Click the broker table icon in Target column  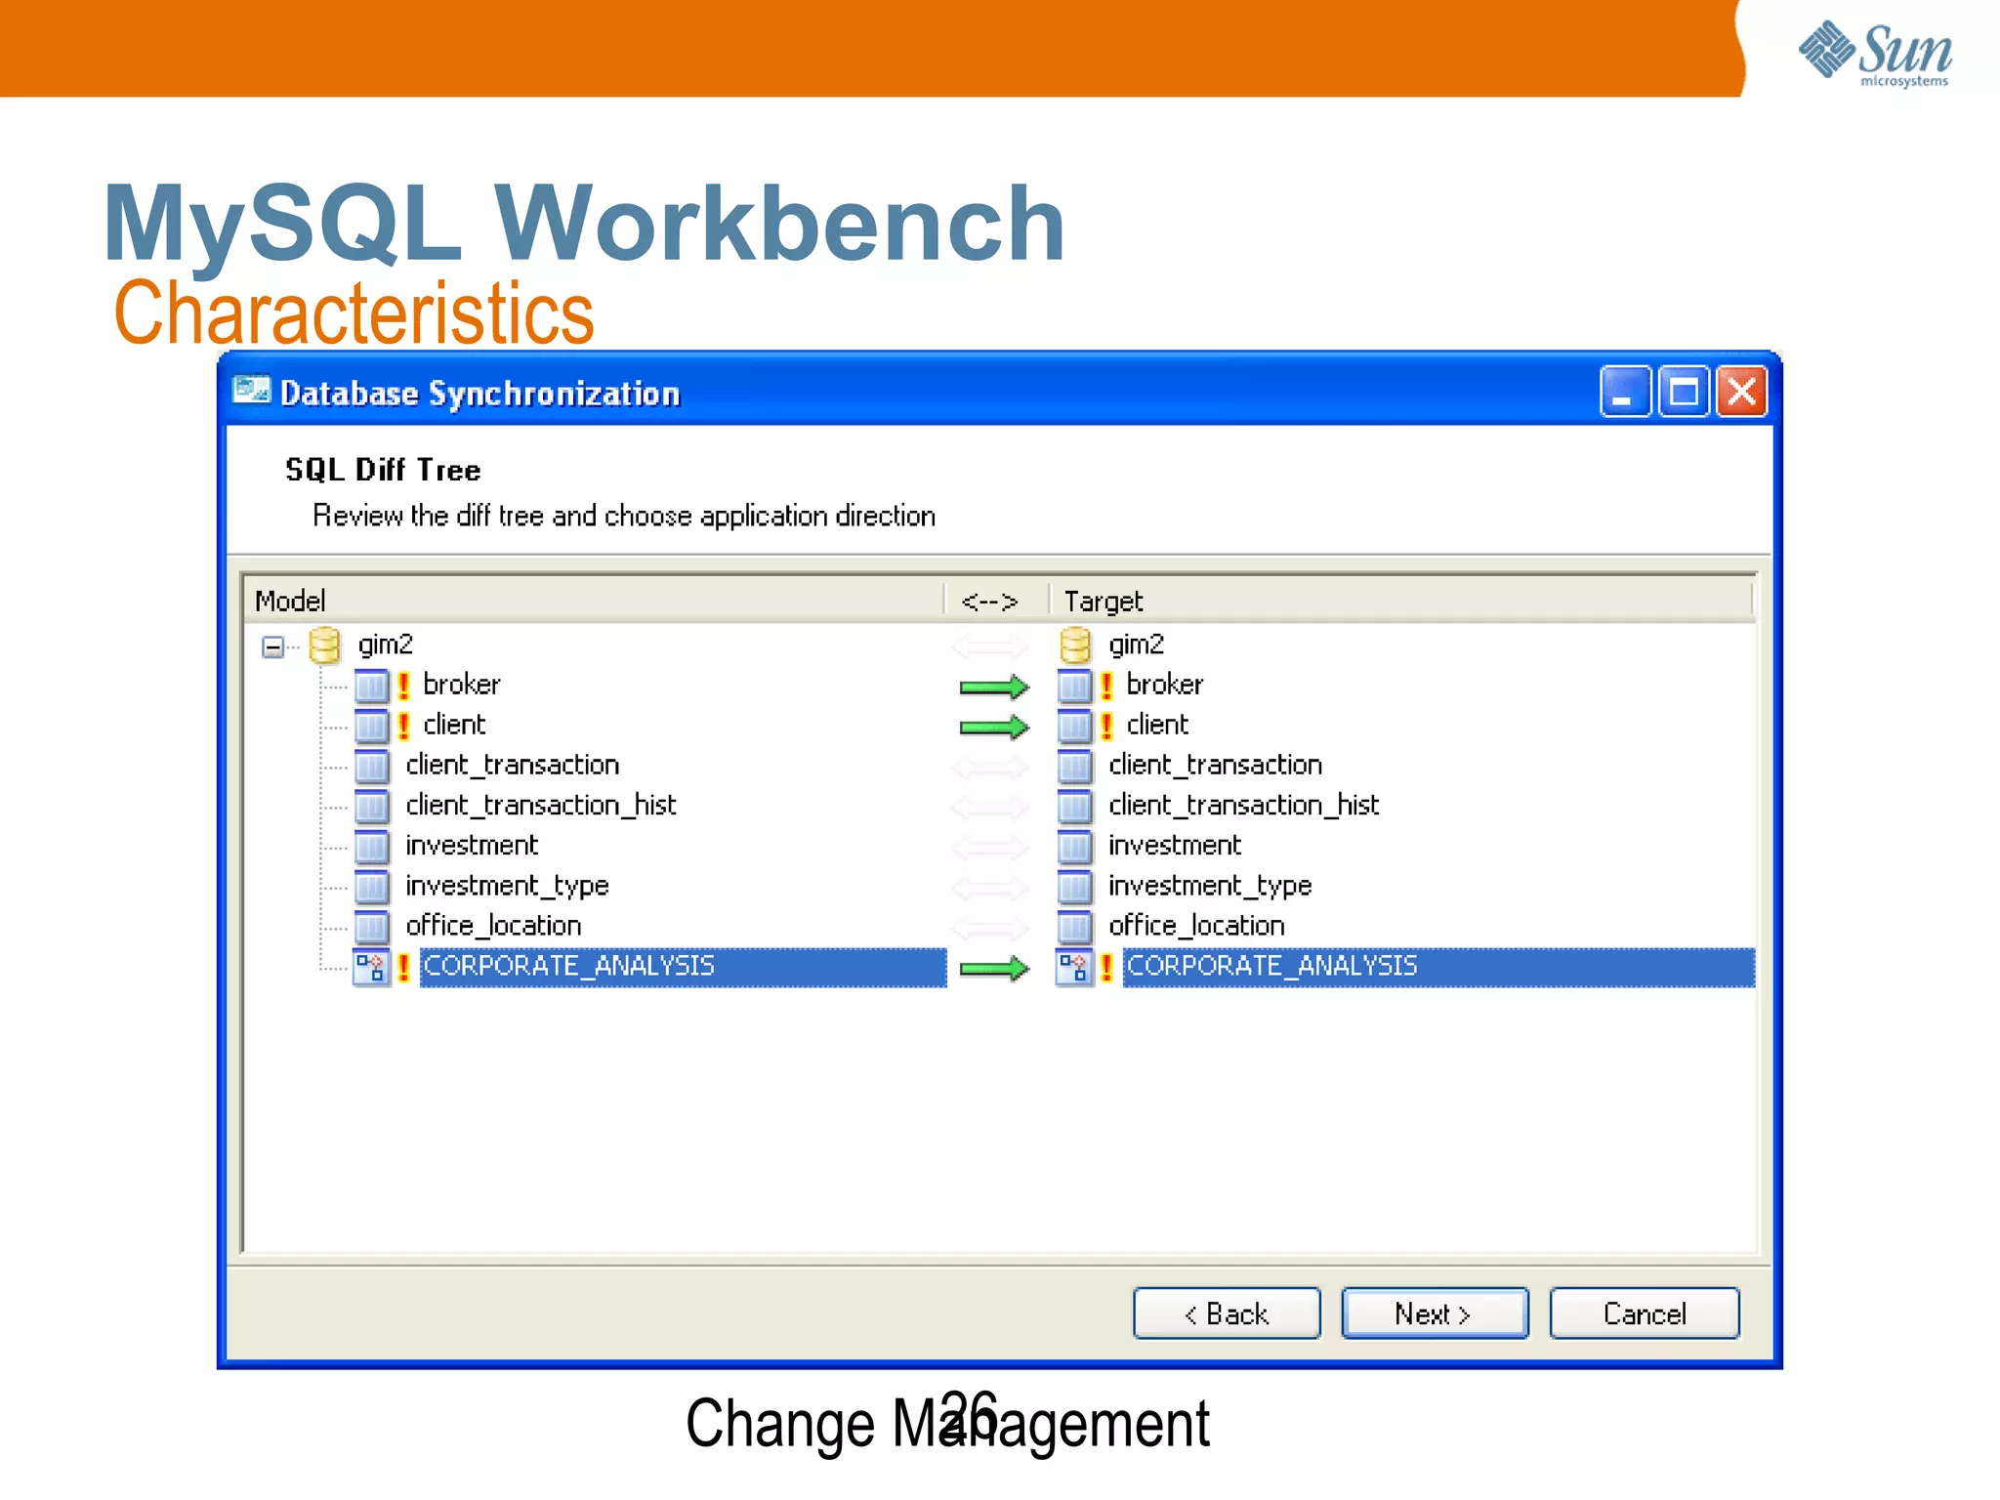(1074, 687)
